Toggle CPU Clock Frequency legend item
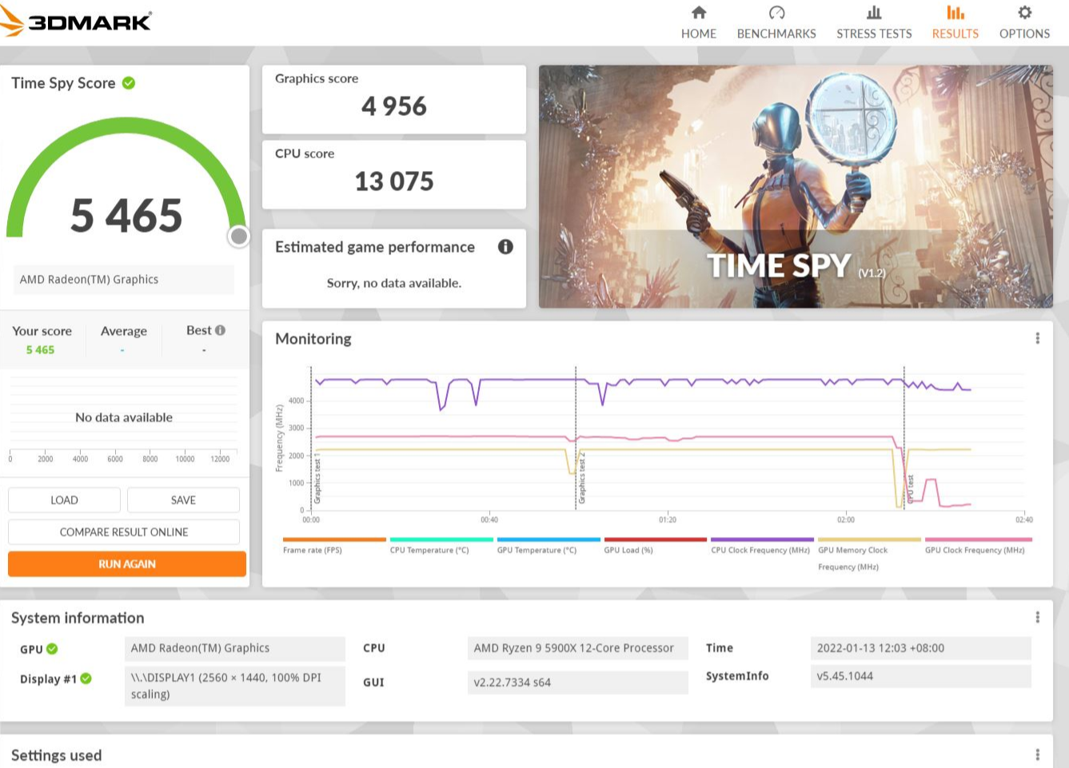This screenshot has width=1069, height=768. 762,545
